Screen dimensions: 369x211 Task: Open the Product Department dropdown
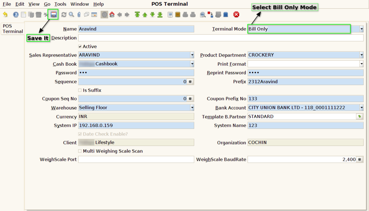coord(361,55)
